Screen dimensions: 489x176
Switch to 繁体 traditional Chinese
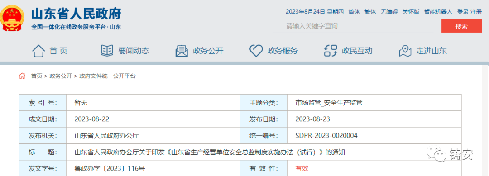click(370, 12)
